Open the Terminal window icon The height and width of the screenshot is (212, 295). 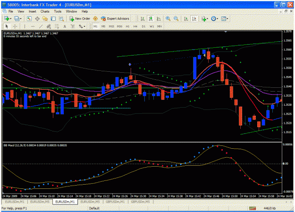pos(53,18)
